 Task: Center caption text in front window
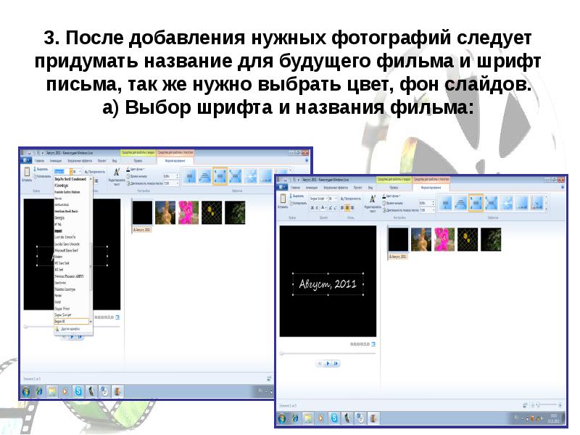point(347,208)
